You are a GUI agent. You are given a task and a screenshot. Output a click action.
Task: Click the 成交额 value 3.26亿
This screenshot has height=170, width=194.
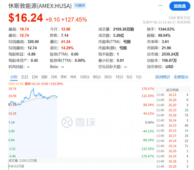(x=119, y=35)
